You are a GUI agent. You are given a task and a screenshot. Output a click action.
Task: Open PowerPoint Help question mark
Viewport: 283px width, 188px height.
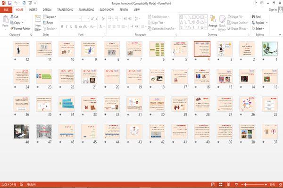(256, 3)
